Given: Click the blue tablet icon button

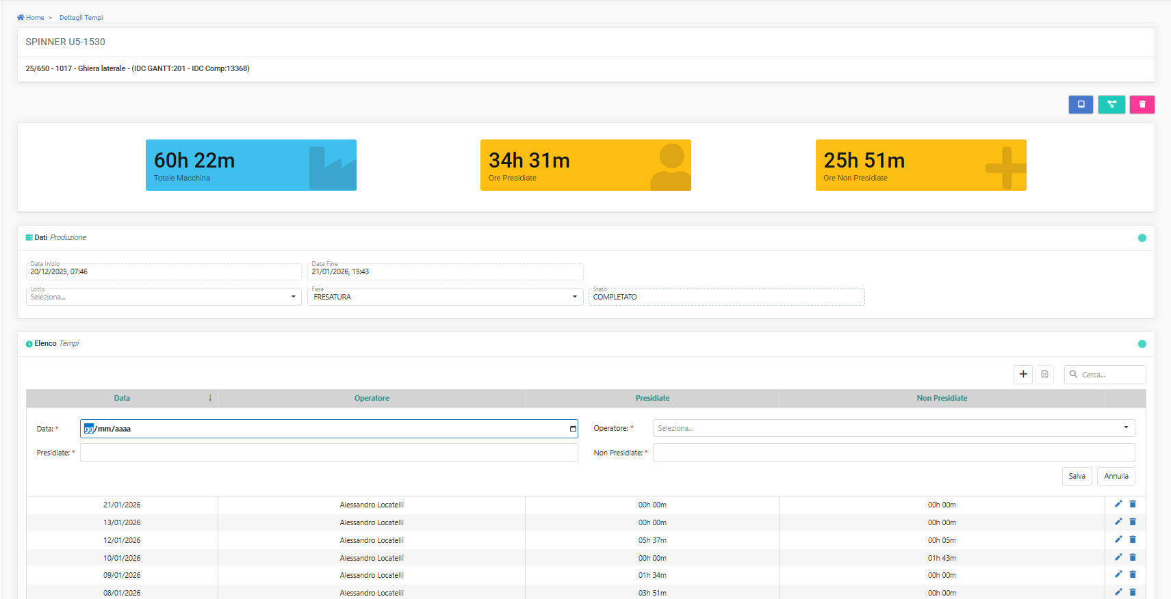Looking at the screenshot, I should [1081, 105].
